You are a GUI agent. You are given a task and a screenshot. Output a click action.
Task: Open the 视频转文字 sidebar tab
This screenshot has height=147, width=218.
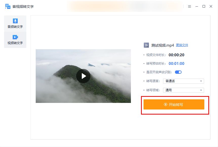(x=15, y=40)
